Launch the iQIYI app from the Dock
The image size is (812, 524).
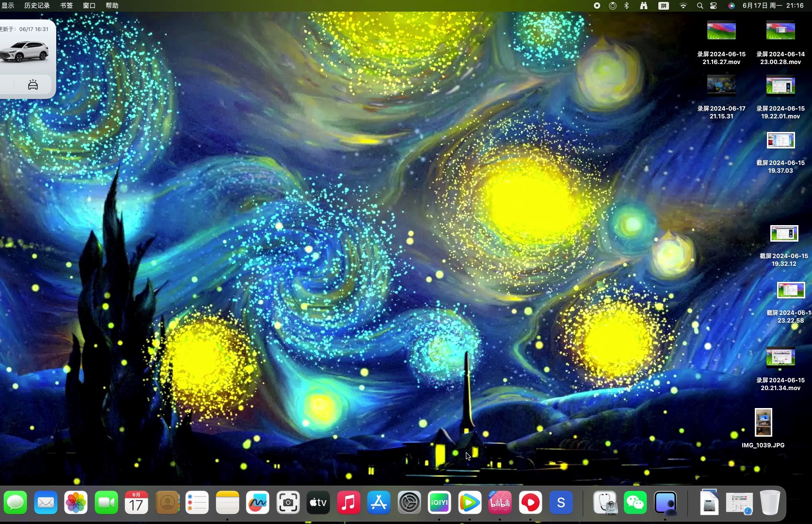[x=439, y=503]
